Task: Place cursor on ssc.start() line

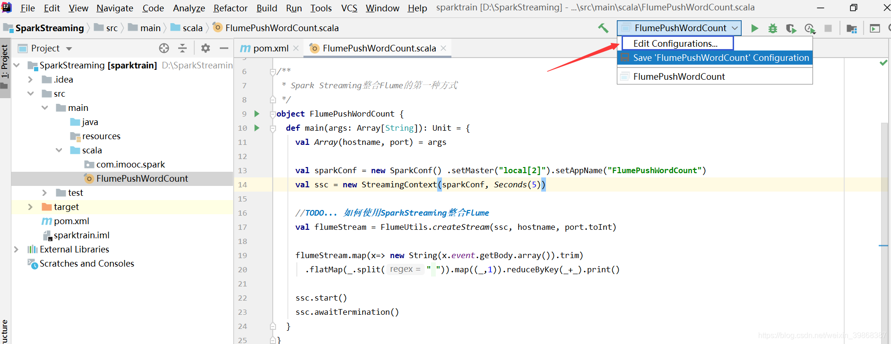Action: [321, 298]
